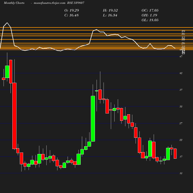193x193 pixels.
Task: Click the price axis label 32
Action: (181, 107)
